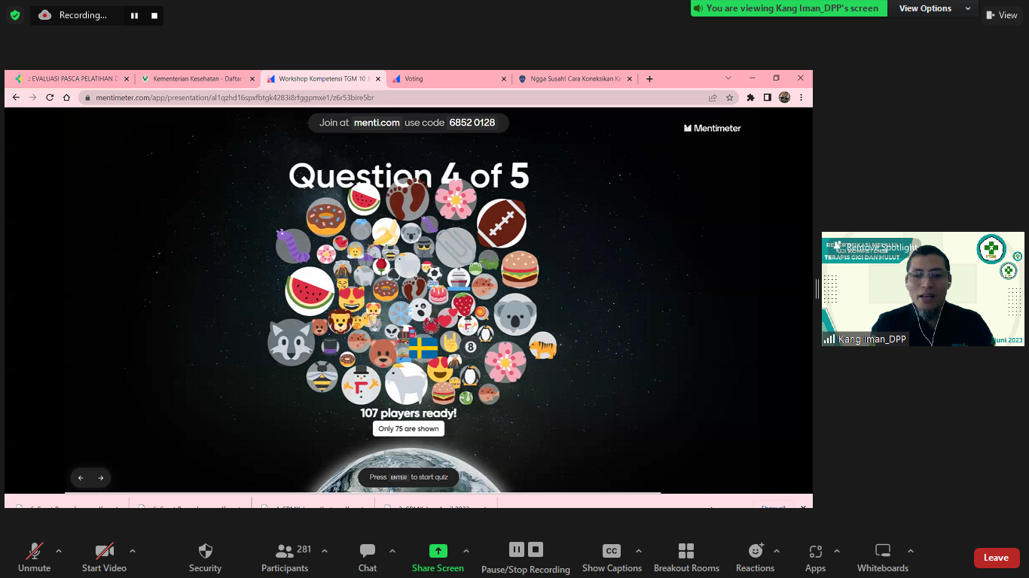Pause recording beside the Recording indicator

pyautogui.click(x=134, y=15)
